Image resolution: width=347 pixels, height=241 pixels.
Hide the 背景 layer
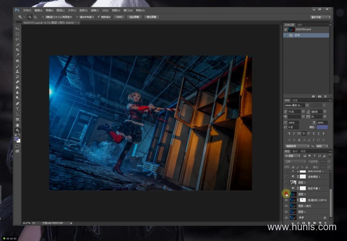point(286,218)
